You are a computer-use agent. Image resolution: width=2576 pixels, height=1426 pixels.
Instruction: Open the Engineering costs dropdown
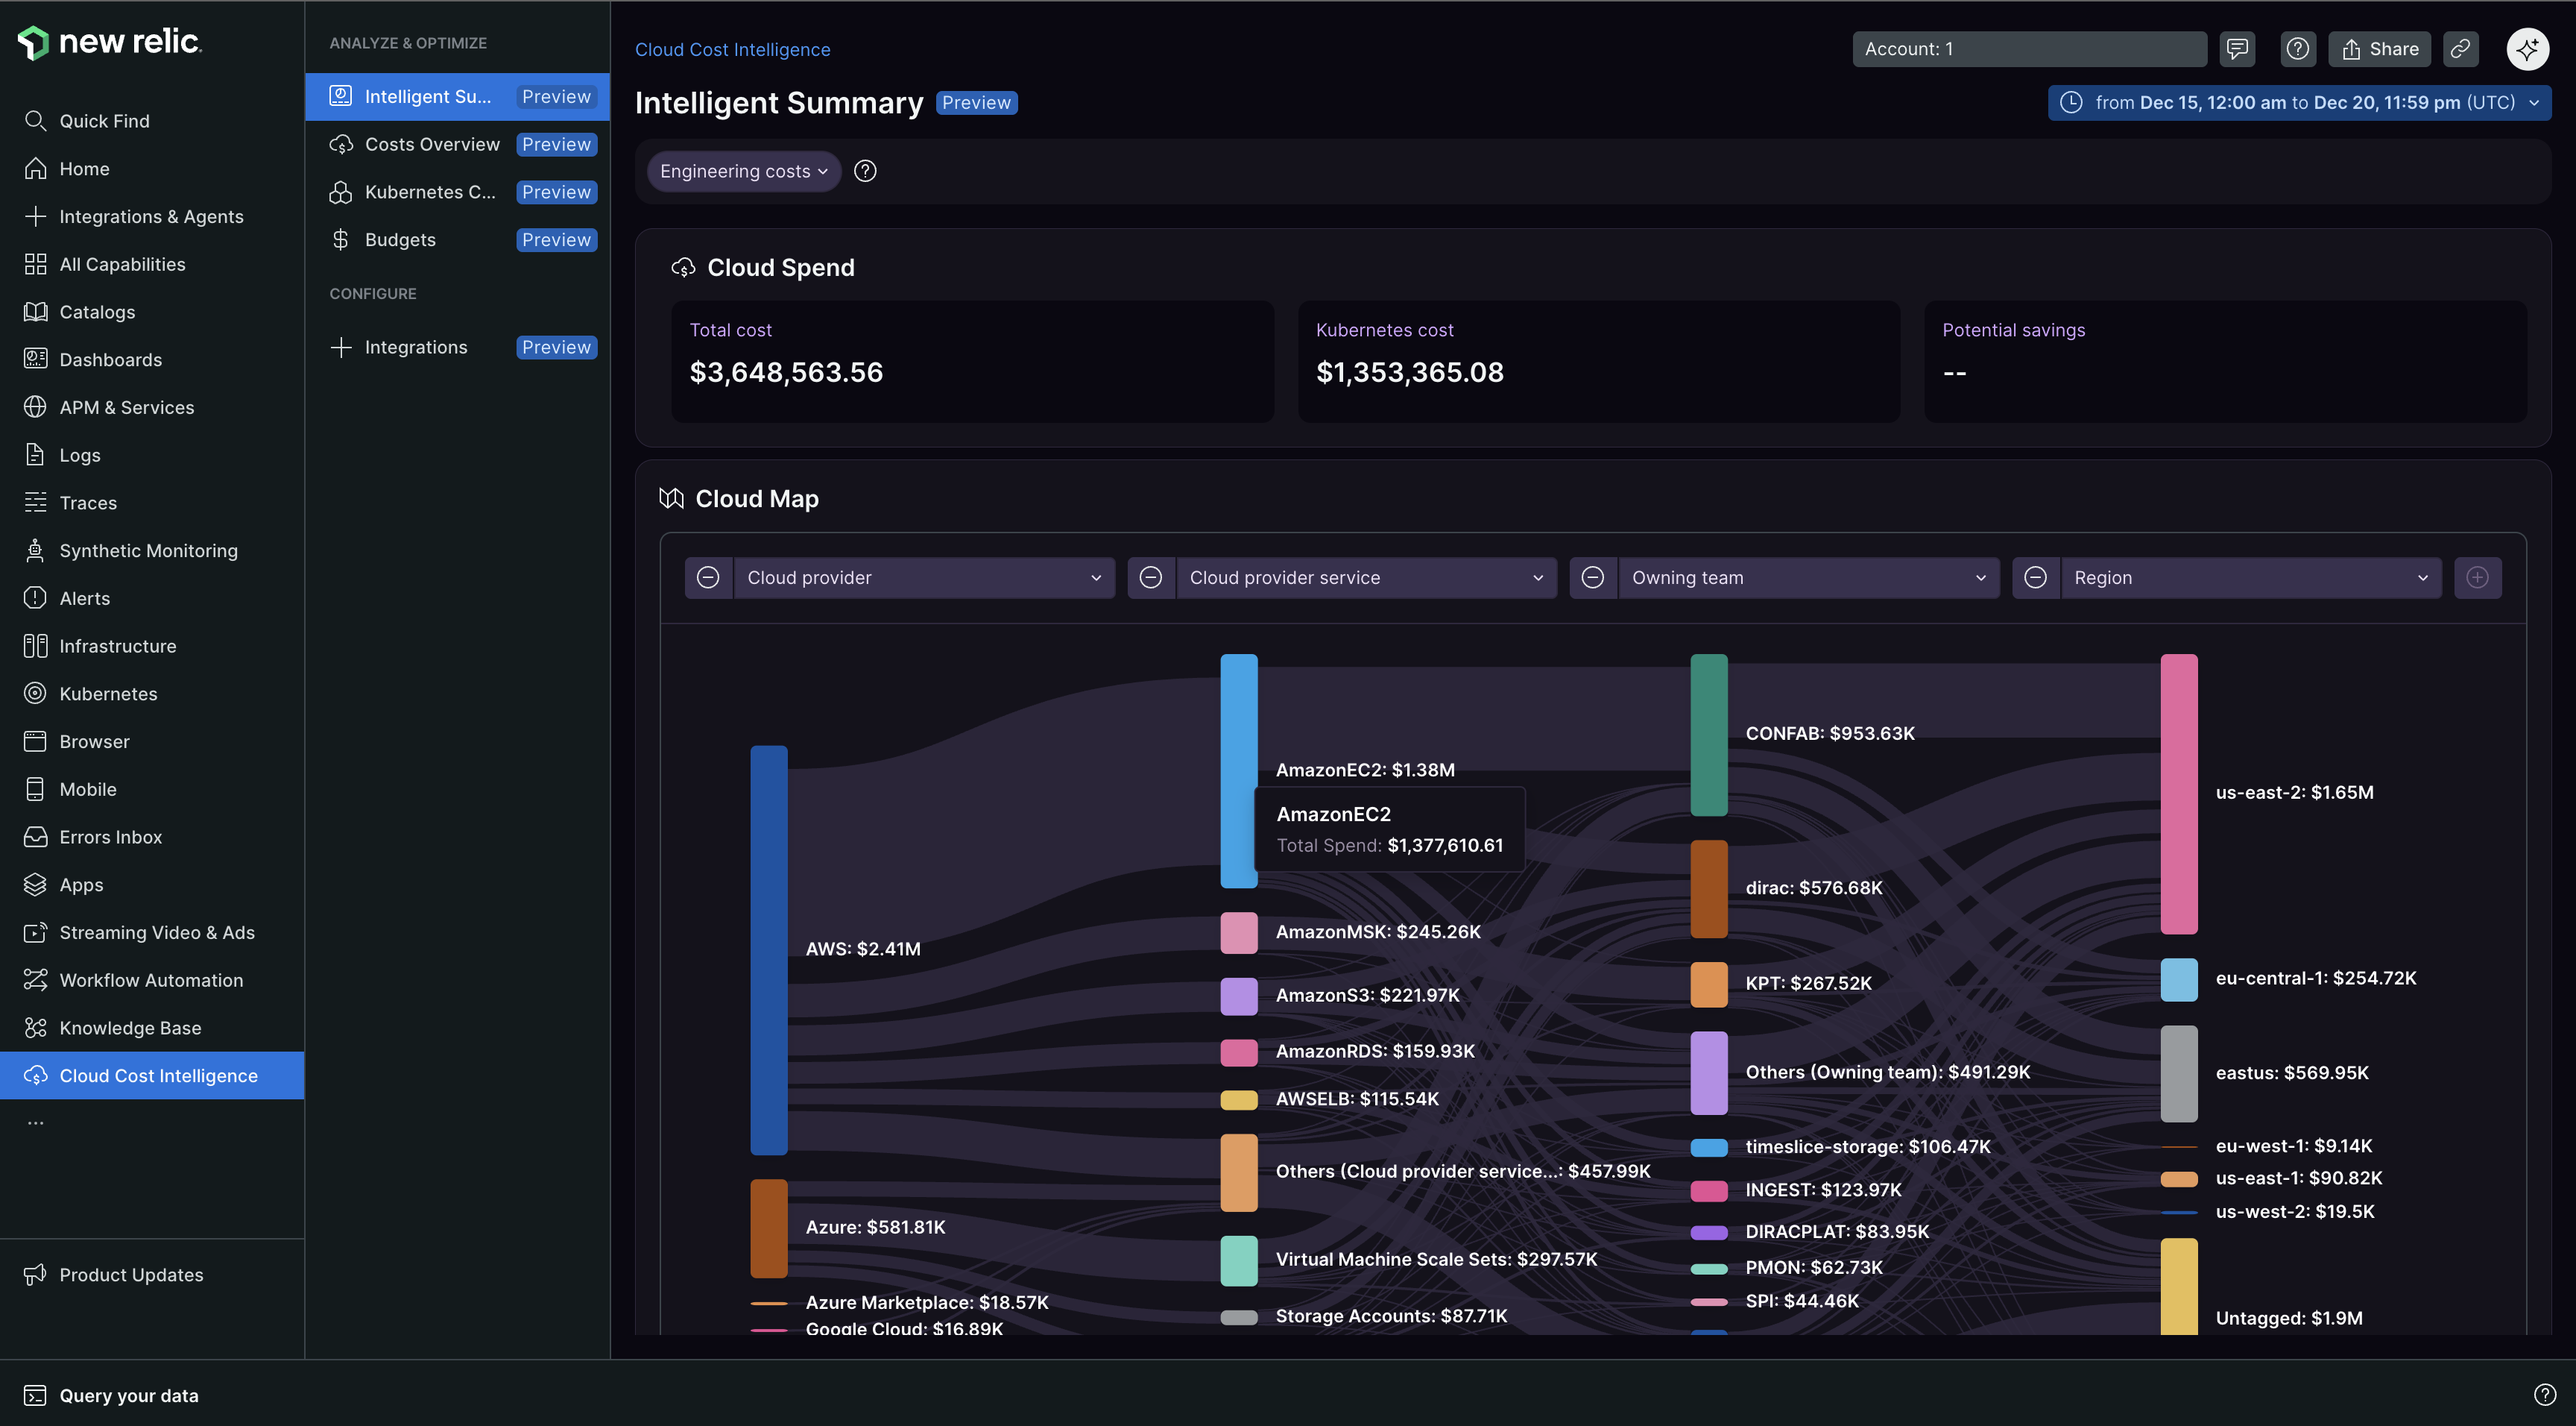point(743,170)
